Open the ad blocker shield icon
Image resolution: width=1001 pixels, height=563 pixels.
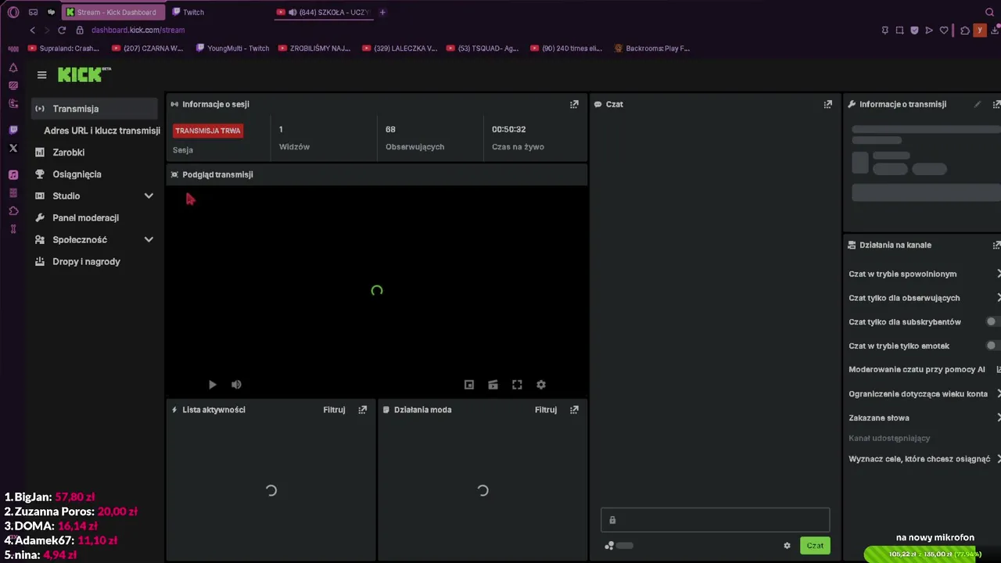914,30
